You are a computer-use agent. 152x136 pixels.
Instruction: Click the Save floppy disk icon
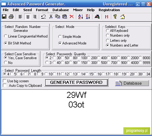[4, 17]
